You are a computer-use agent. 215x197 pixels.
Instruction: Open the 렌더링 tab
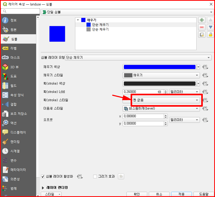pyautogui.click(x=18, y=142)
